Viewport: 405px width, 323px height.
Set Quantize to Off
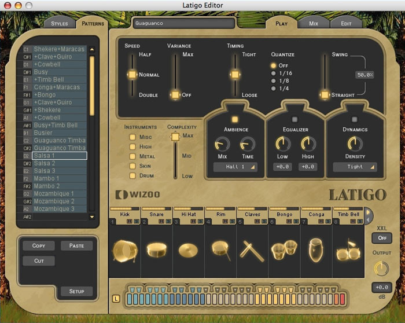273,65
